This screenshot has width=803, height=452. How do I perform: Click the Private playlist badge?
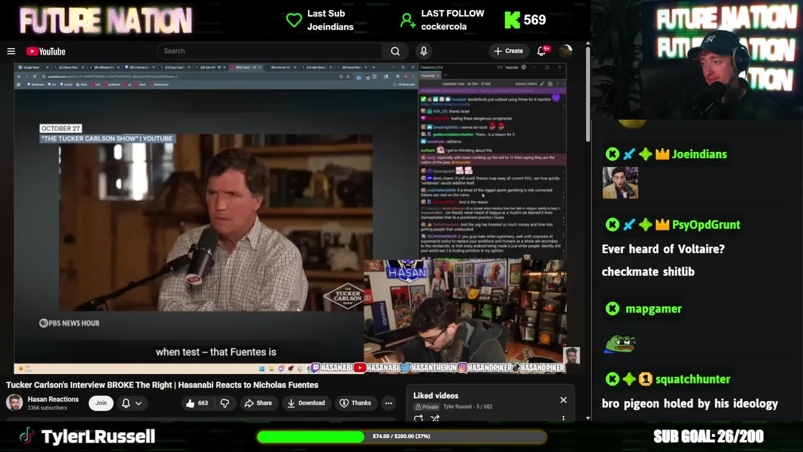[427, 407]
